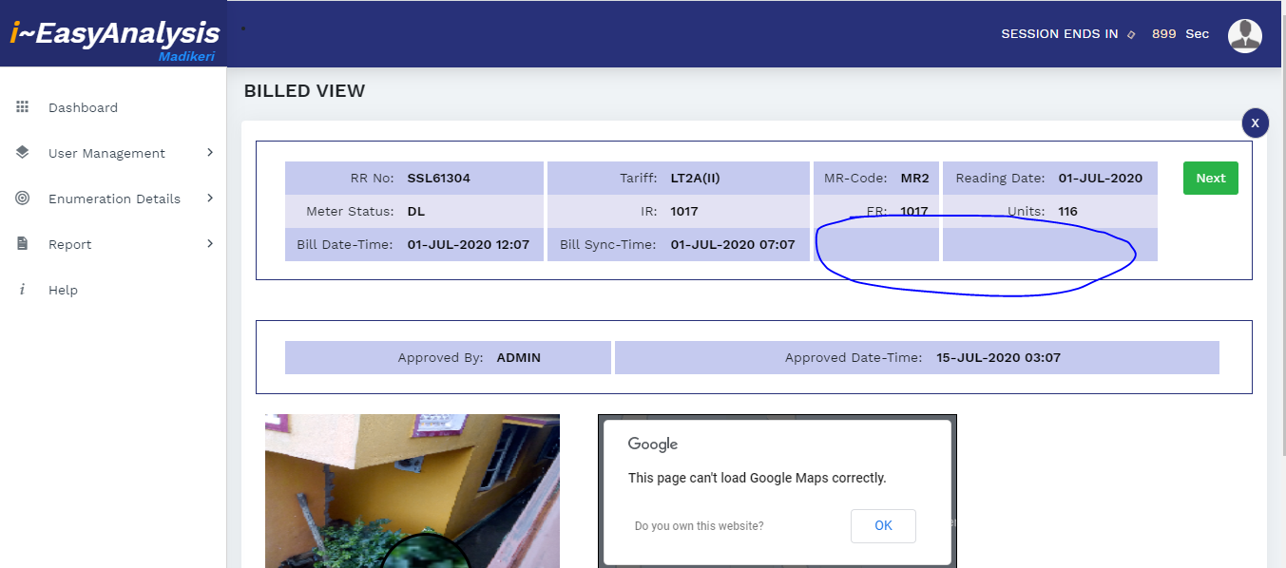Click "This page can't load Google Maps correctly." message

[x=758, y=478]
